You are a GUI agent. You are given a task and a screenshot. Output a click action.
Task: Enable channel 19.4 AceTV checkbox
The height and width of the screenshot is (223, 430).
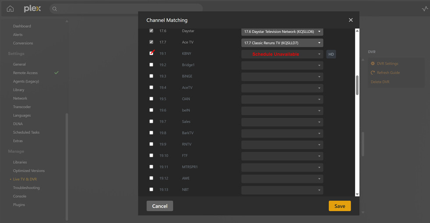tap(151, 87)
